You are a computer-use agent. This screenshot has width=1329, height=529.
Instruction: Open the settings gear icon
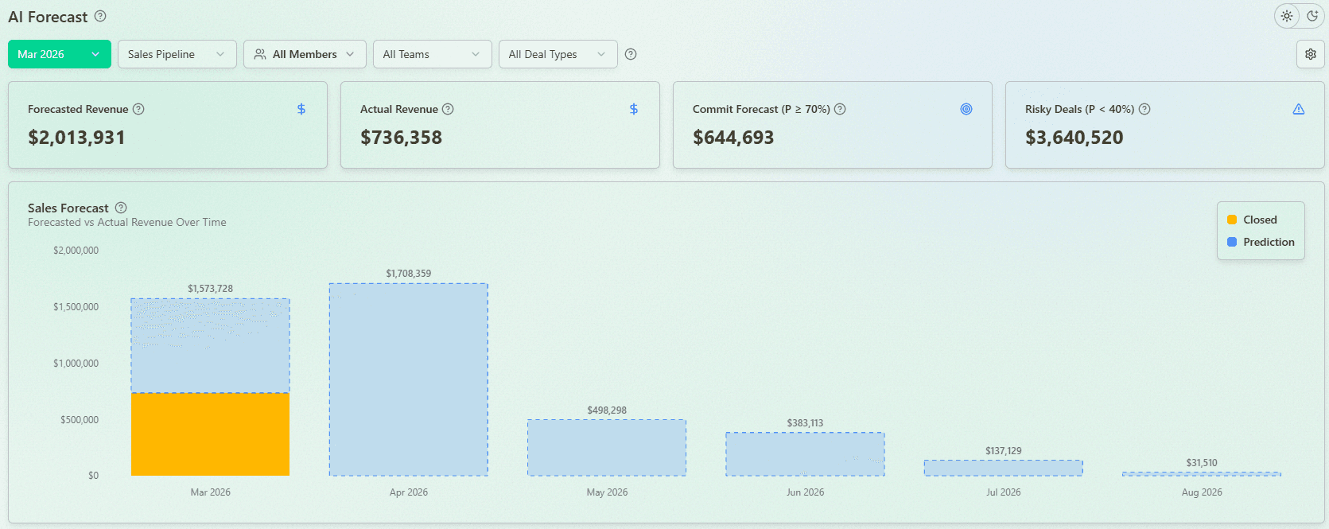pyautogui.click(x=1311, y=54)
